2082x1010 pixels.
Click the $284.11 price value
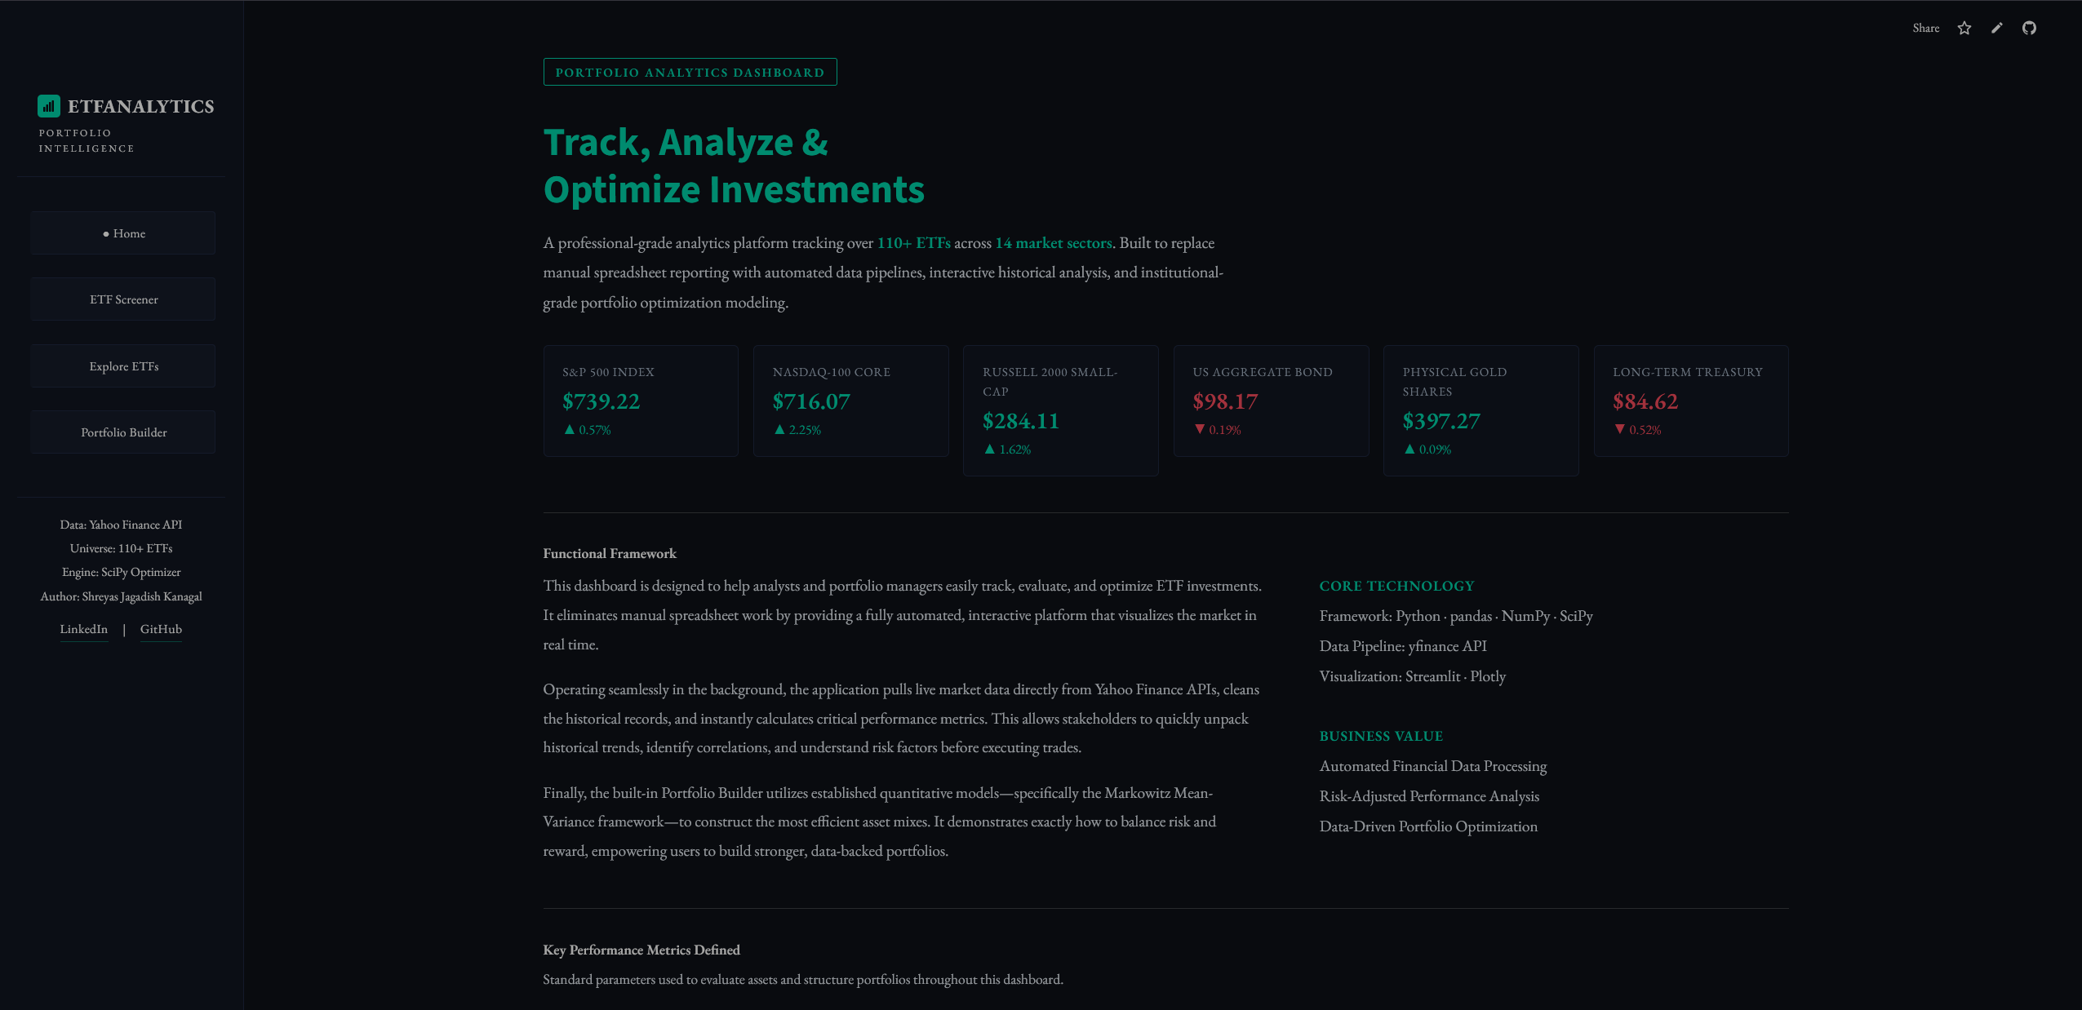pos(1020,421)
